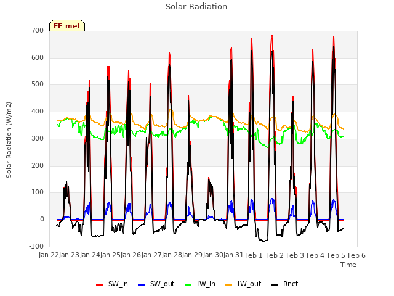Click the green LW_in minimum near Feb 2
Viewport: 394px width, 296px height.
[x=268, y=147]
